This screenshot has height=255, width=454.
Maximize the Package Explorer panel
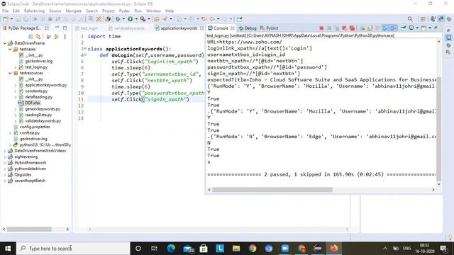pos(65,28)
